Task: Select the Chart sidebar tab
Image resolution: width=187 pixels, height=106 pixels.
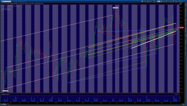Action: coord(186,36)
